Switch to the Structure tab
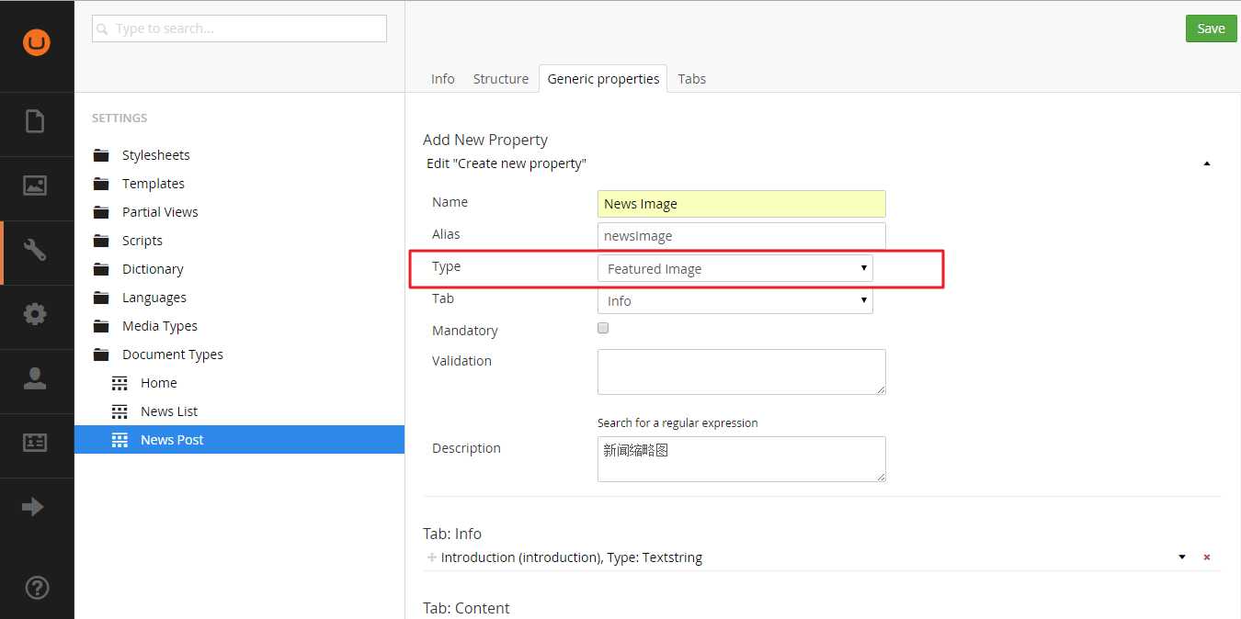This screenshot has width=1241, height=619. point(501,79)
